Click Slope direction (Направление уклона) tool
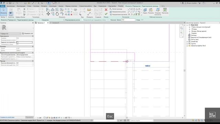Viewport: 220px width, 124px height. (x=118, y=12)
